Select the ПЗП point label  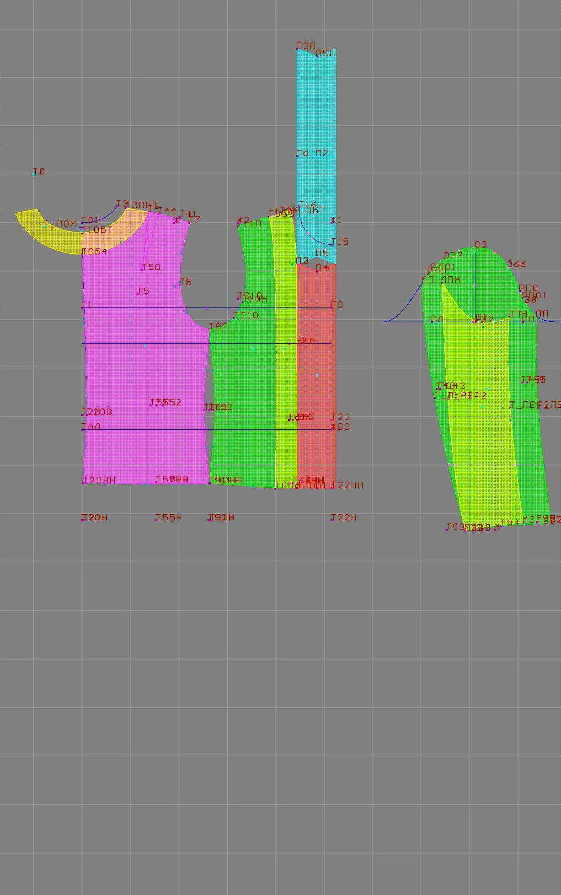[x=306, y=46]
